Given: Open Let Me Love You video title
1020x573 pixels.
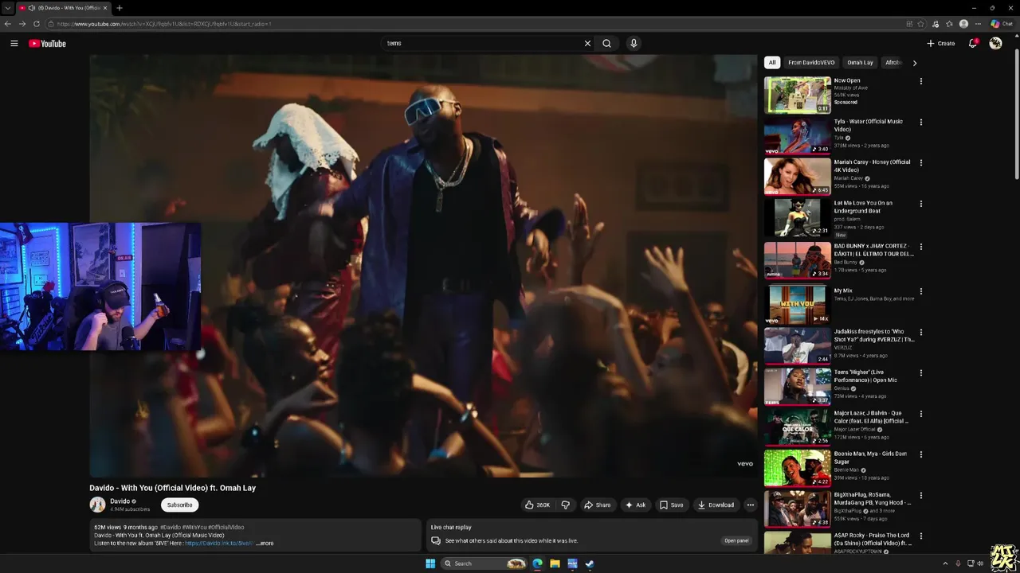Looking at the screenshot, I should (863, 207).
